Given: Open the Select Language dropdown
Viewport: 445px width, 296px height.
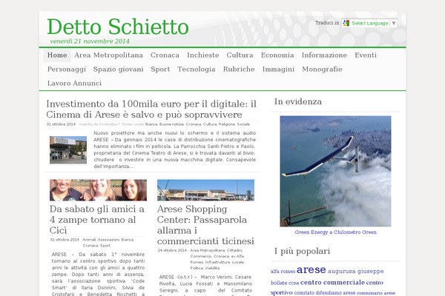Looking at the screenshot, I should 369,23.
